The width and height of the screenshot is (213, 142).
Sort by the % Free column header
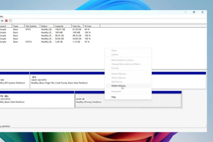pyautogui.click(x=91, y=26)
